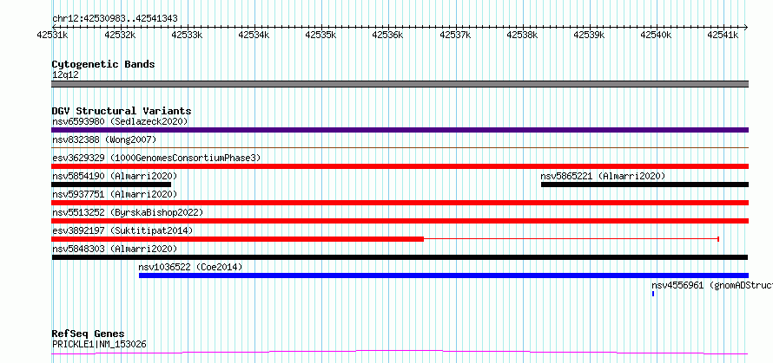
Task: Open esv3629329 (1000GenomesConsortiumPhase3) label
Action: [x=156, y=158]
